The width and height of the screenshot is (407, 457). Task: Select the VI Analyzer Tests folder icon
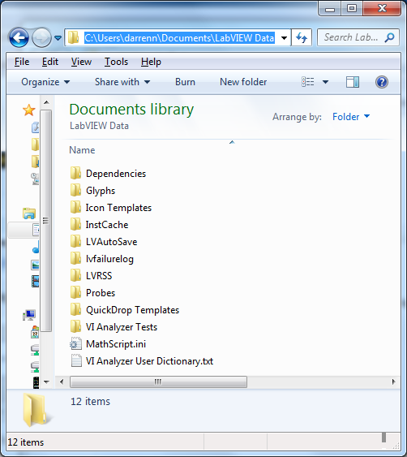click(75, 326)
